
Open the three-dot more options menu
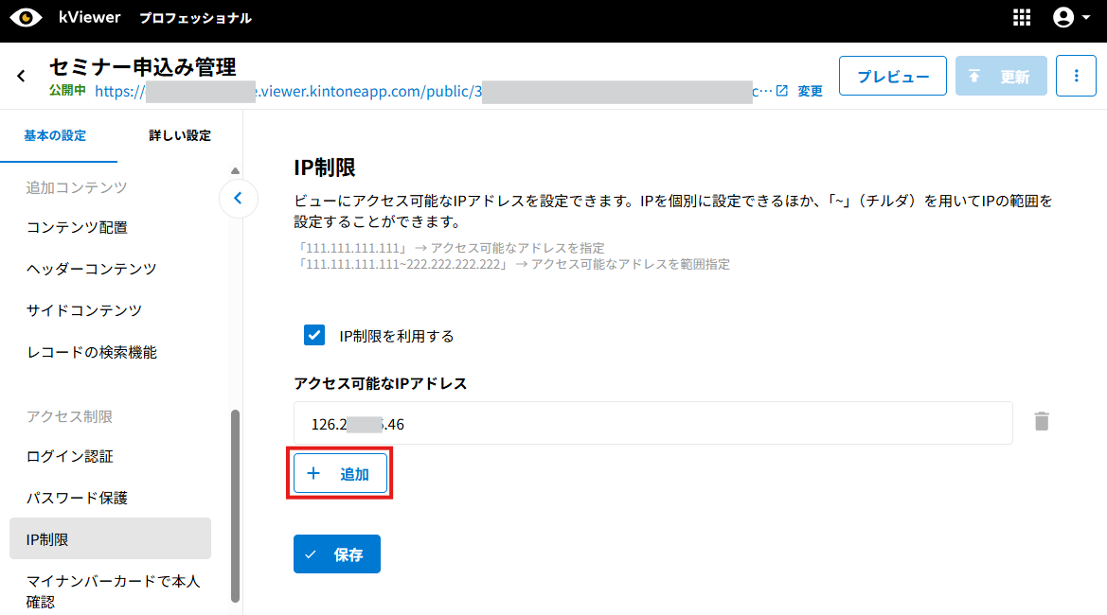1076,76
